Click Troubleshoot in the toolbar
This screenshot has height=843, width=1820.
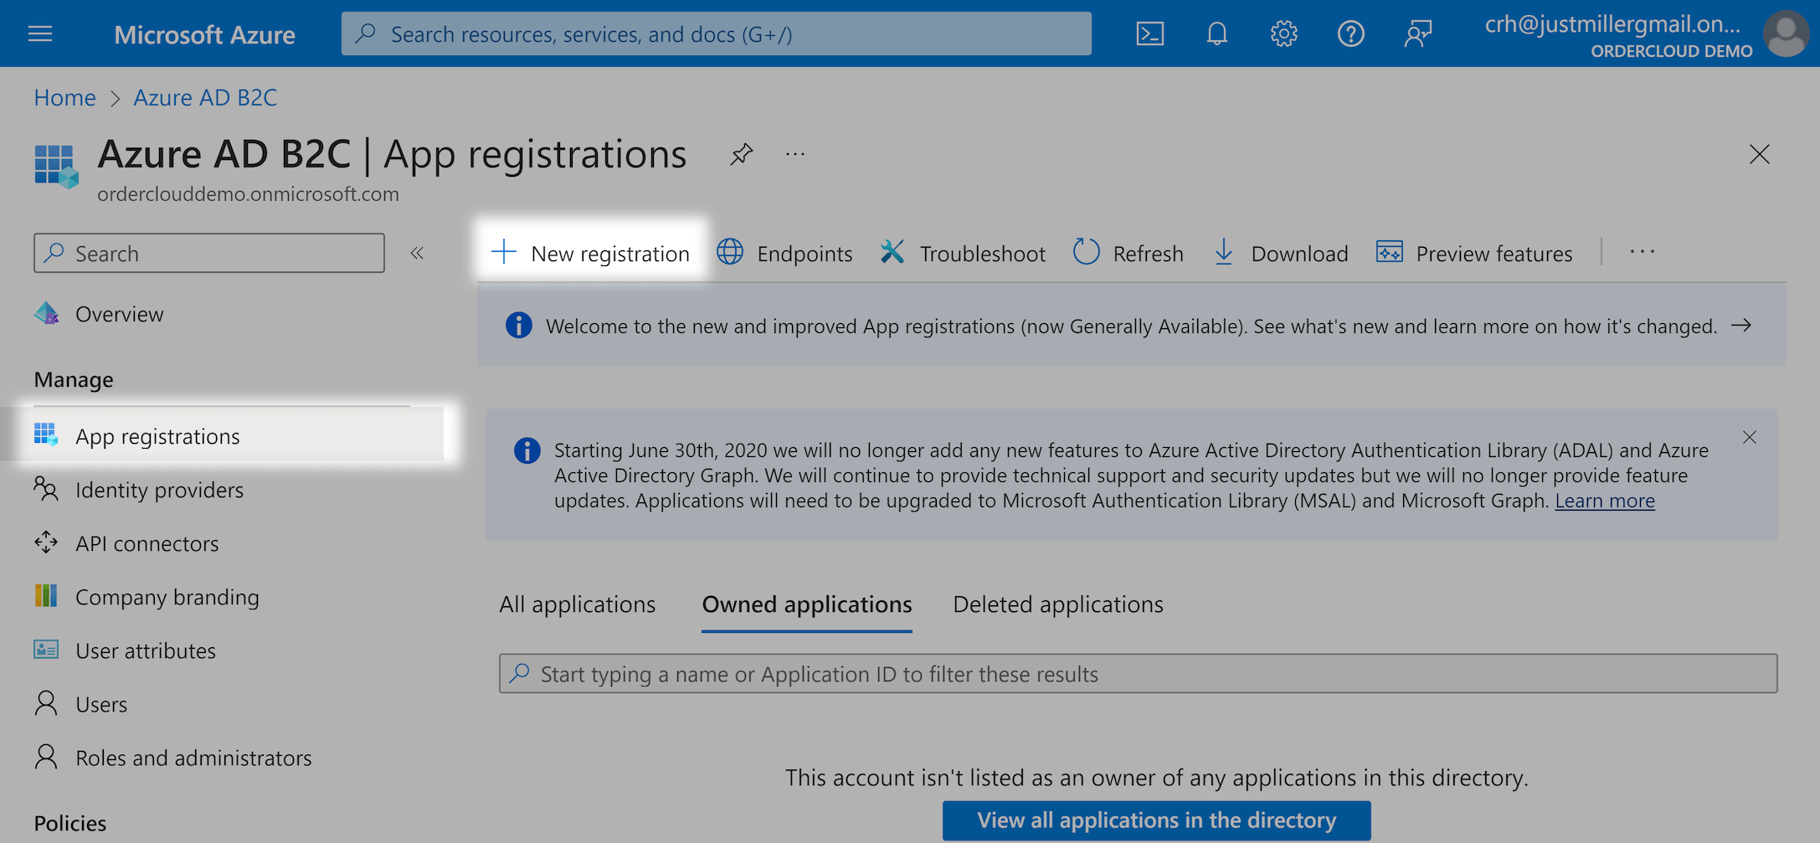[963, 253]
